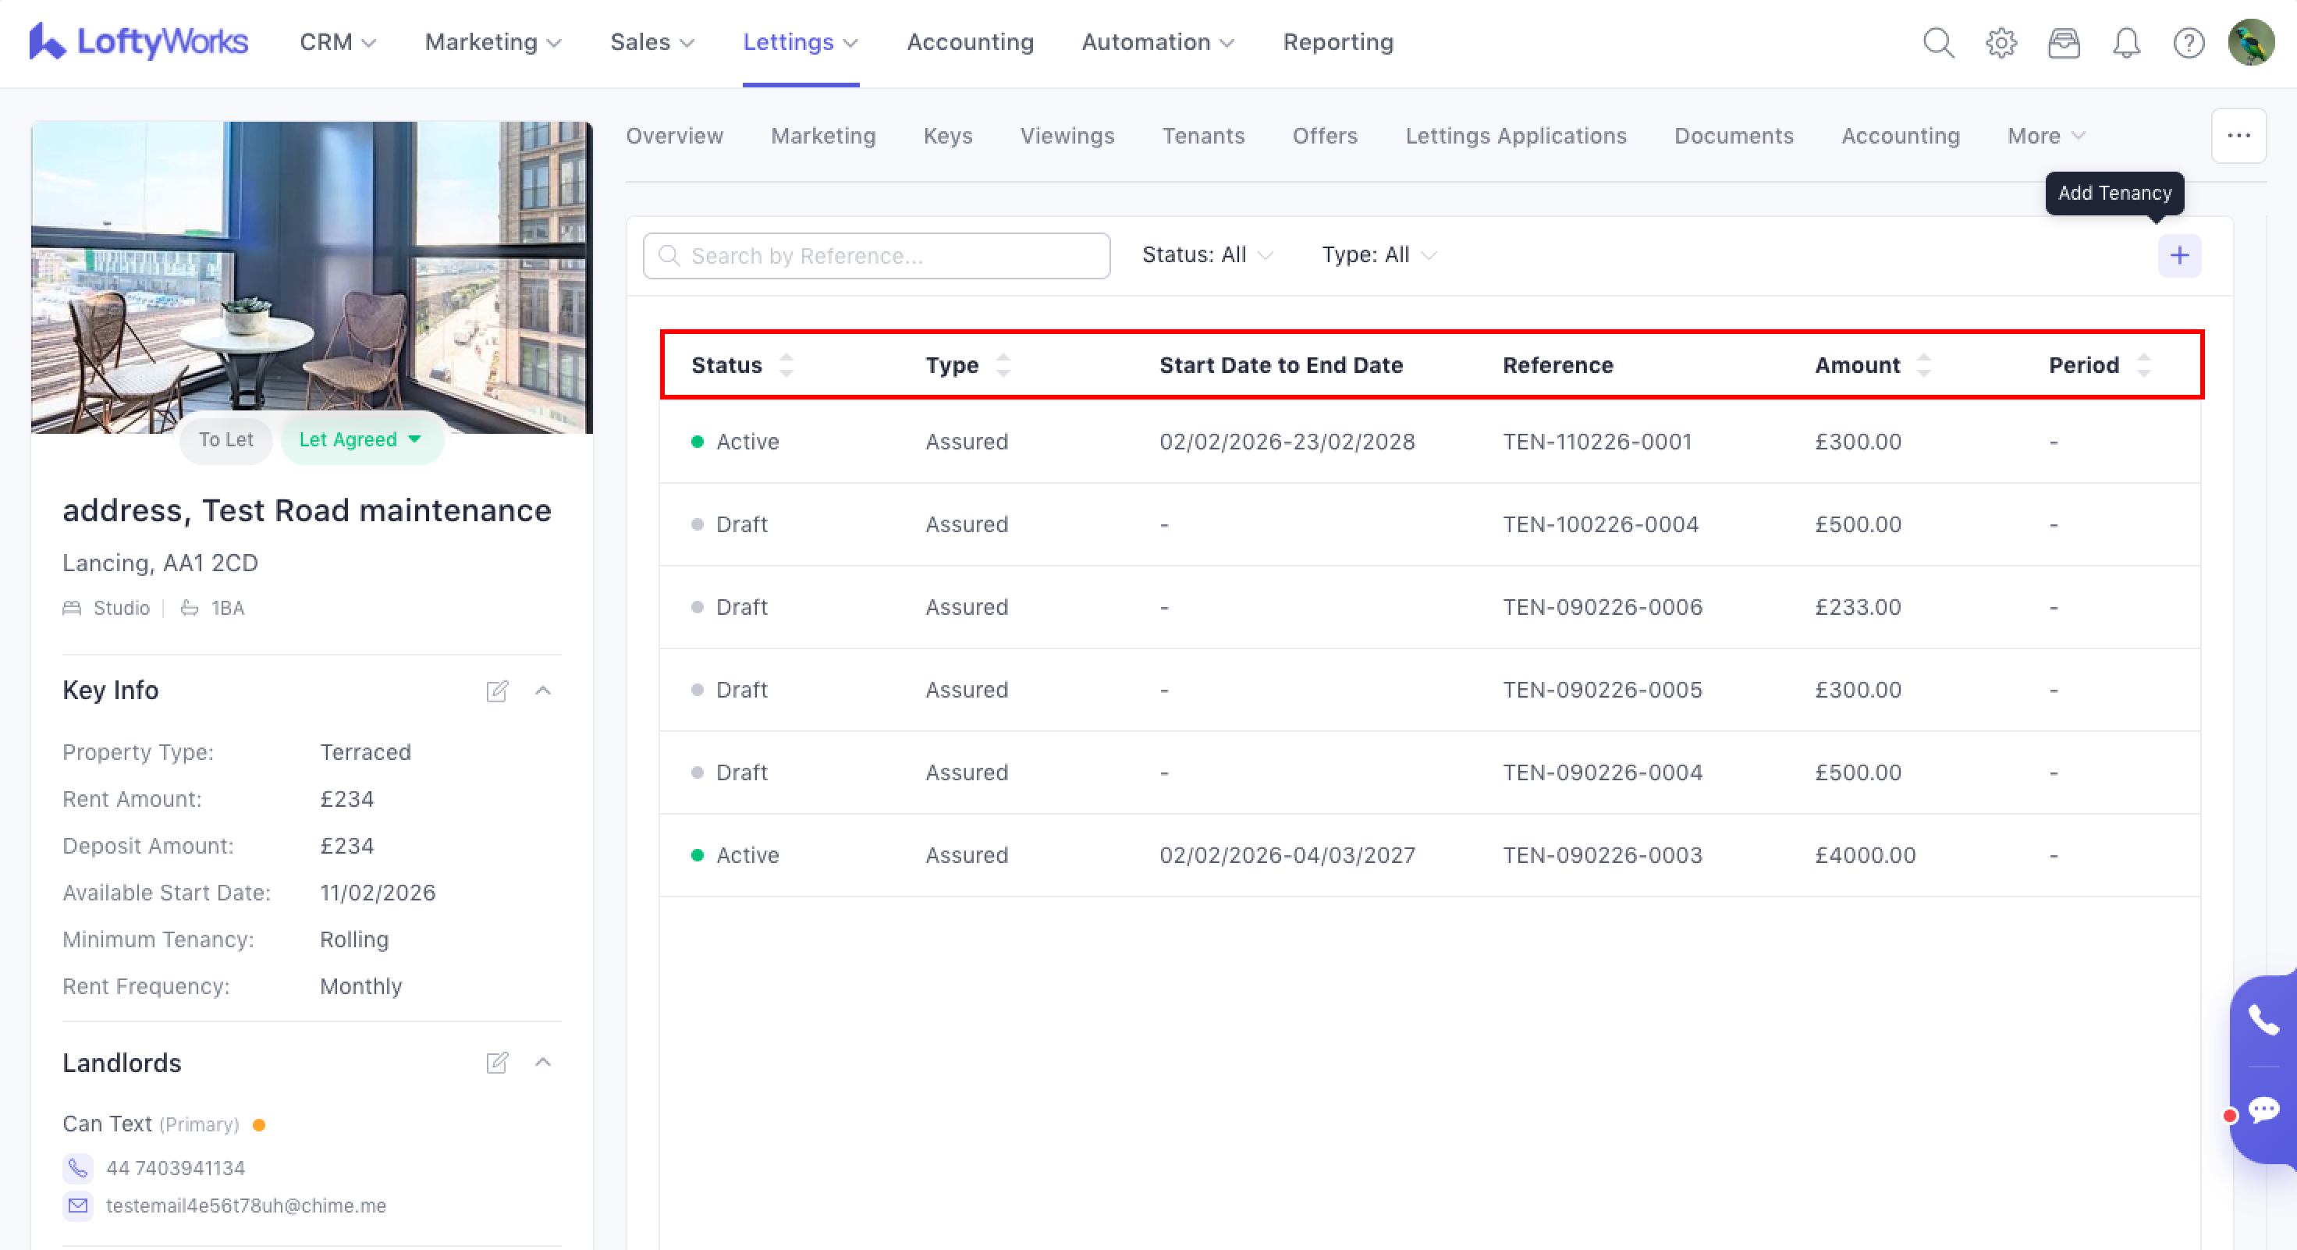Open the Lettings Applications tab
The width and height of the screenshot is (2297, 1250).
pyautogui.click(x=1515, y=136)
